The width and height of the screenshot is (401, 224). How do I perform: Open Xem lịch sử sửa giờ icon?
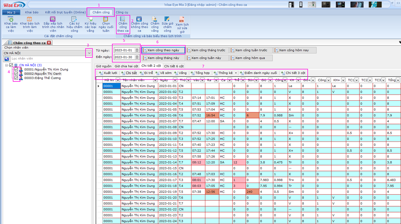tap(182, 20)
